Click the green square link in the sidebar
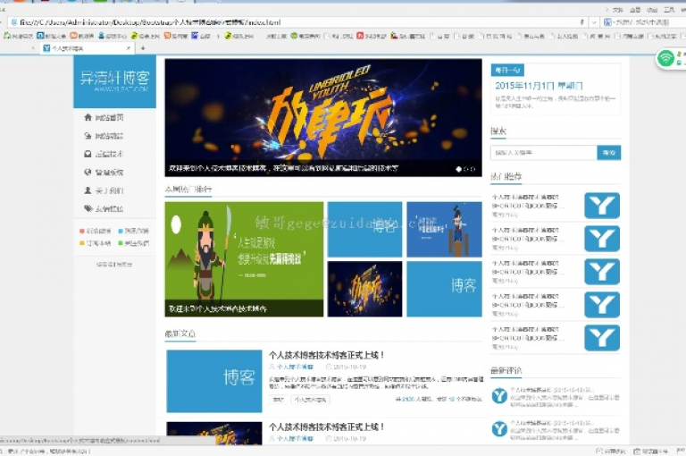The height and width of the screenshot is (456, 686). click(121, 243)
